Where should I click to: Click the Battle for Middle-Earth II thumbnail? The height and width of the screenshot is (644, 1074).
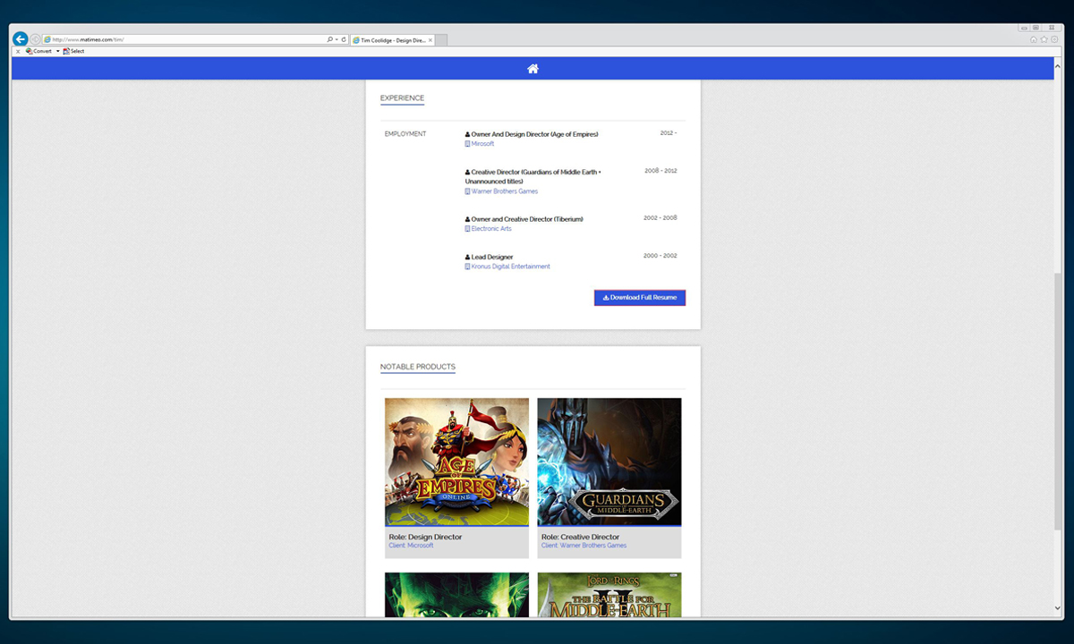point(609,595)
